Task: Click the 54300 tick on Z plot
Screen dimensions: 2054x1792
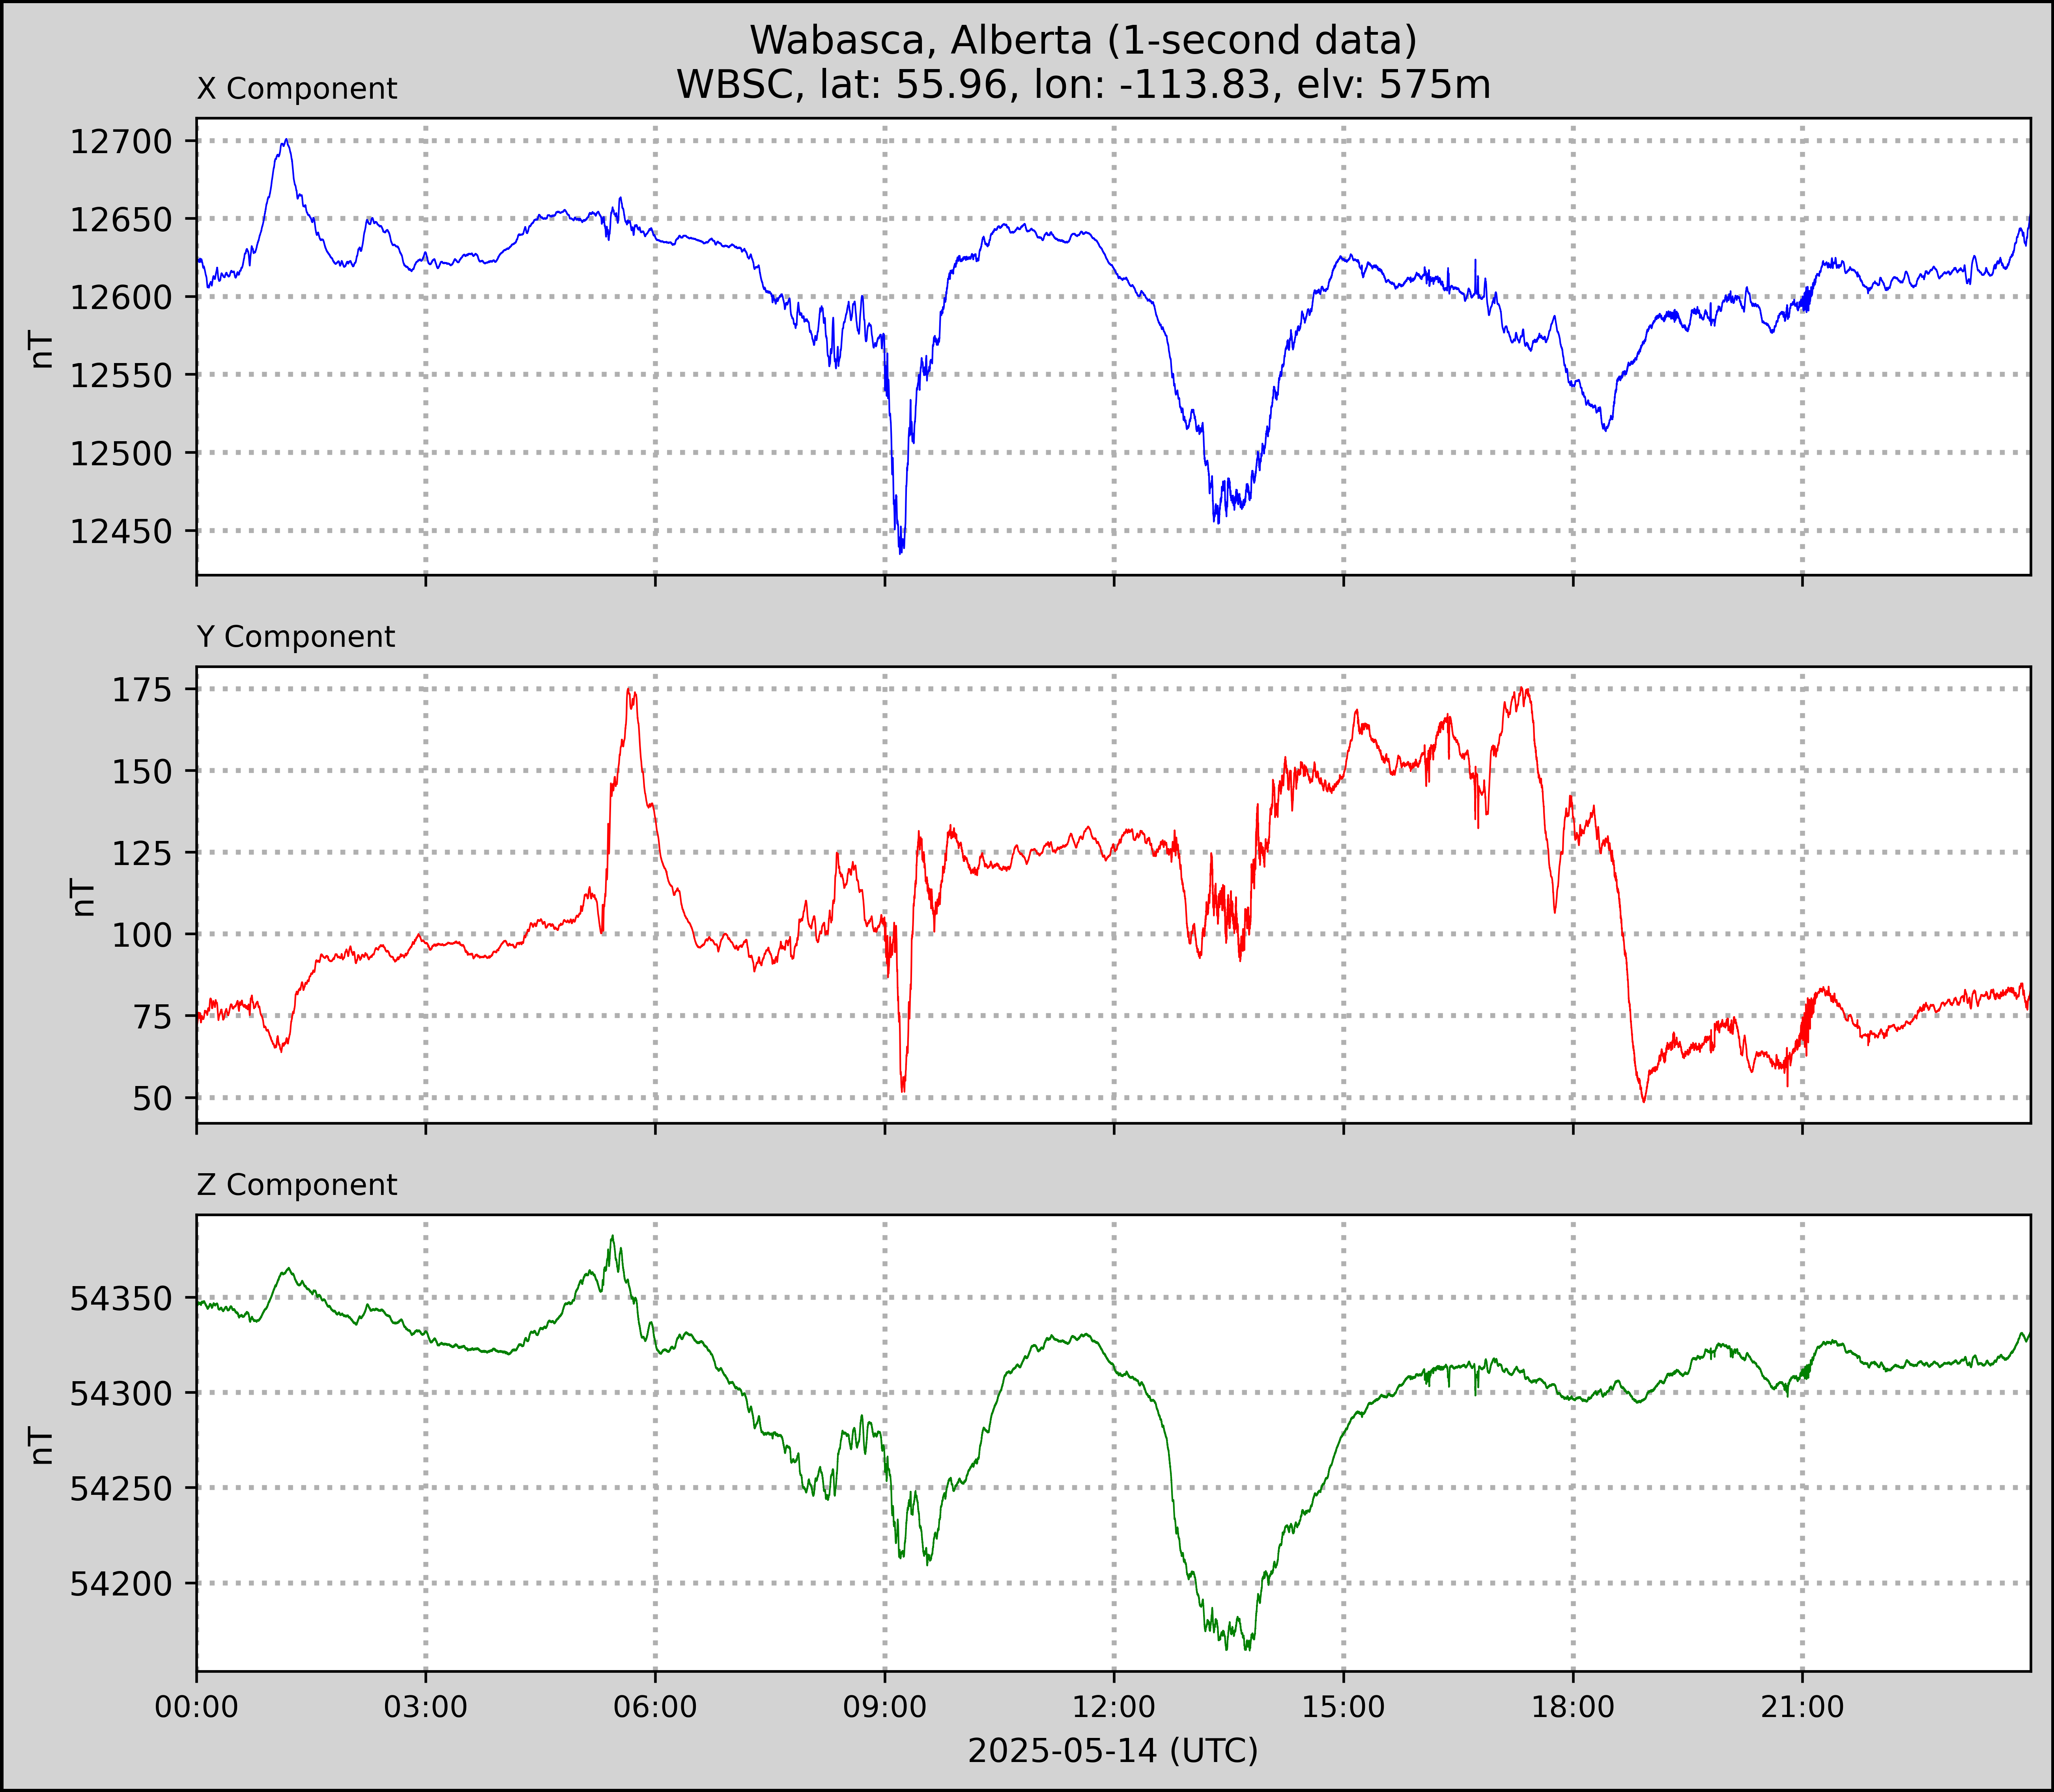Action: pyautogui.click(x=121, y=1394)
